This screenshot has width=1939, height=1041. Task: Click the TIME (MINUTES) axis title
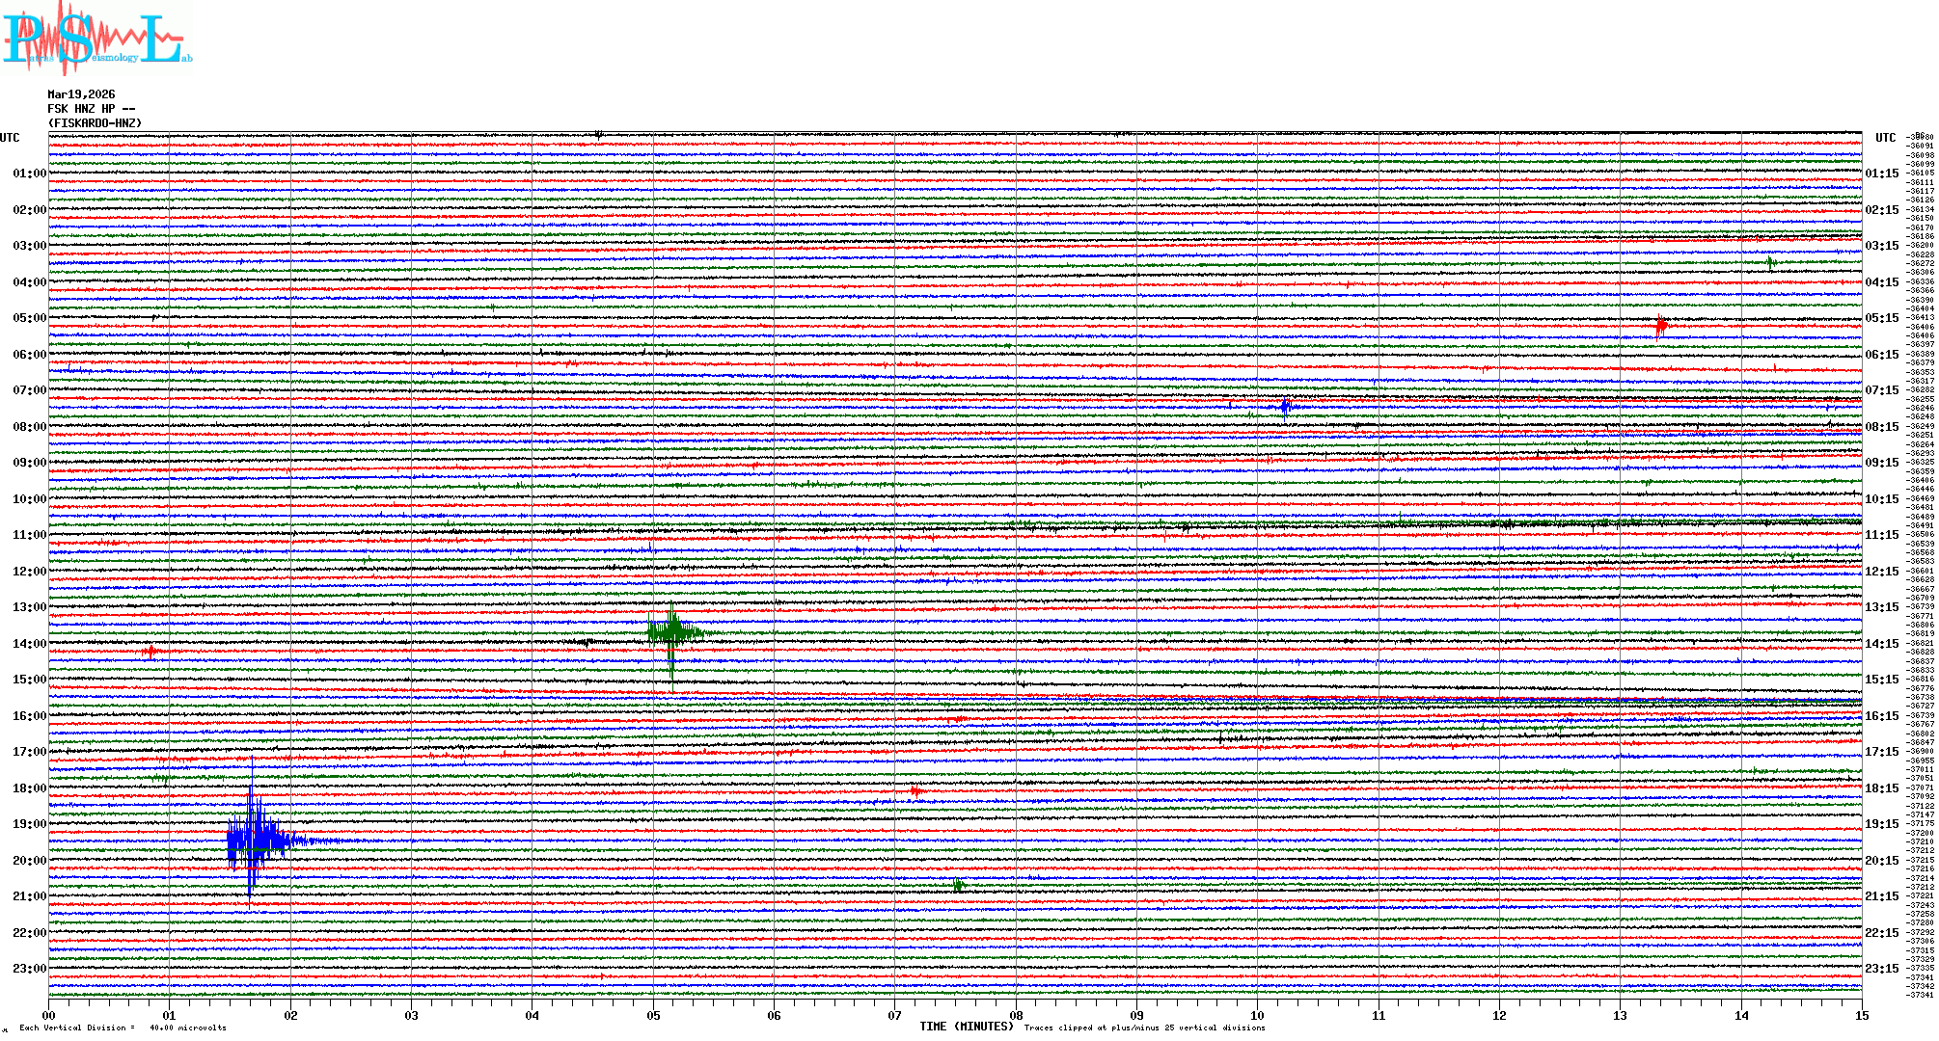967,1027
